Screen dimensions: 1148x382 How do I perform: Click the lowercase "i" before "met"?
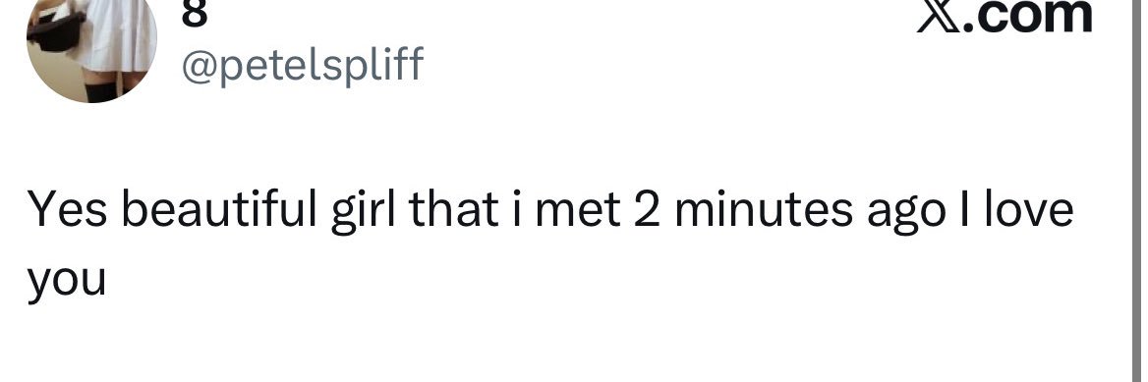tap(517, 208)
